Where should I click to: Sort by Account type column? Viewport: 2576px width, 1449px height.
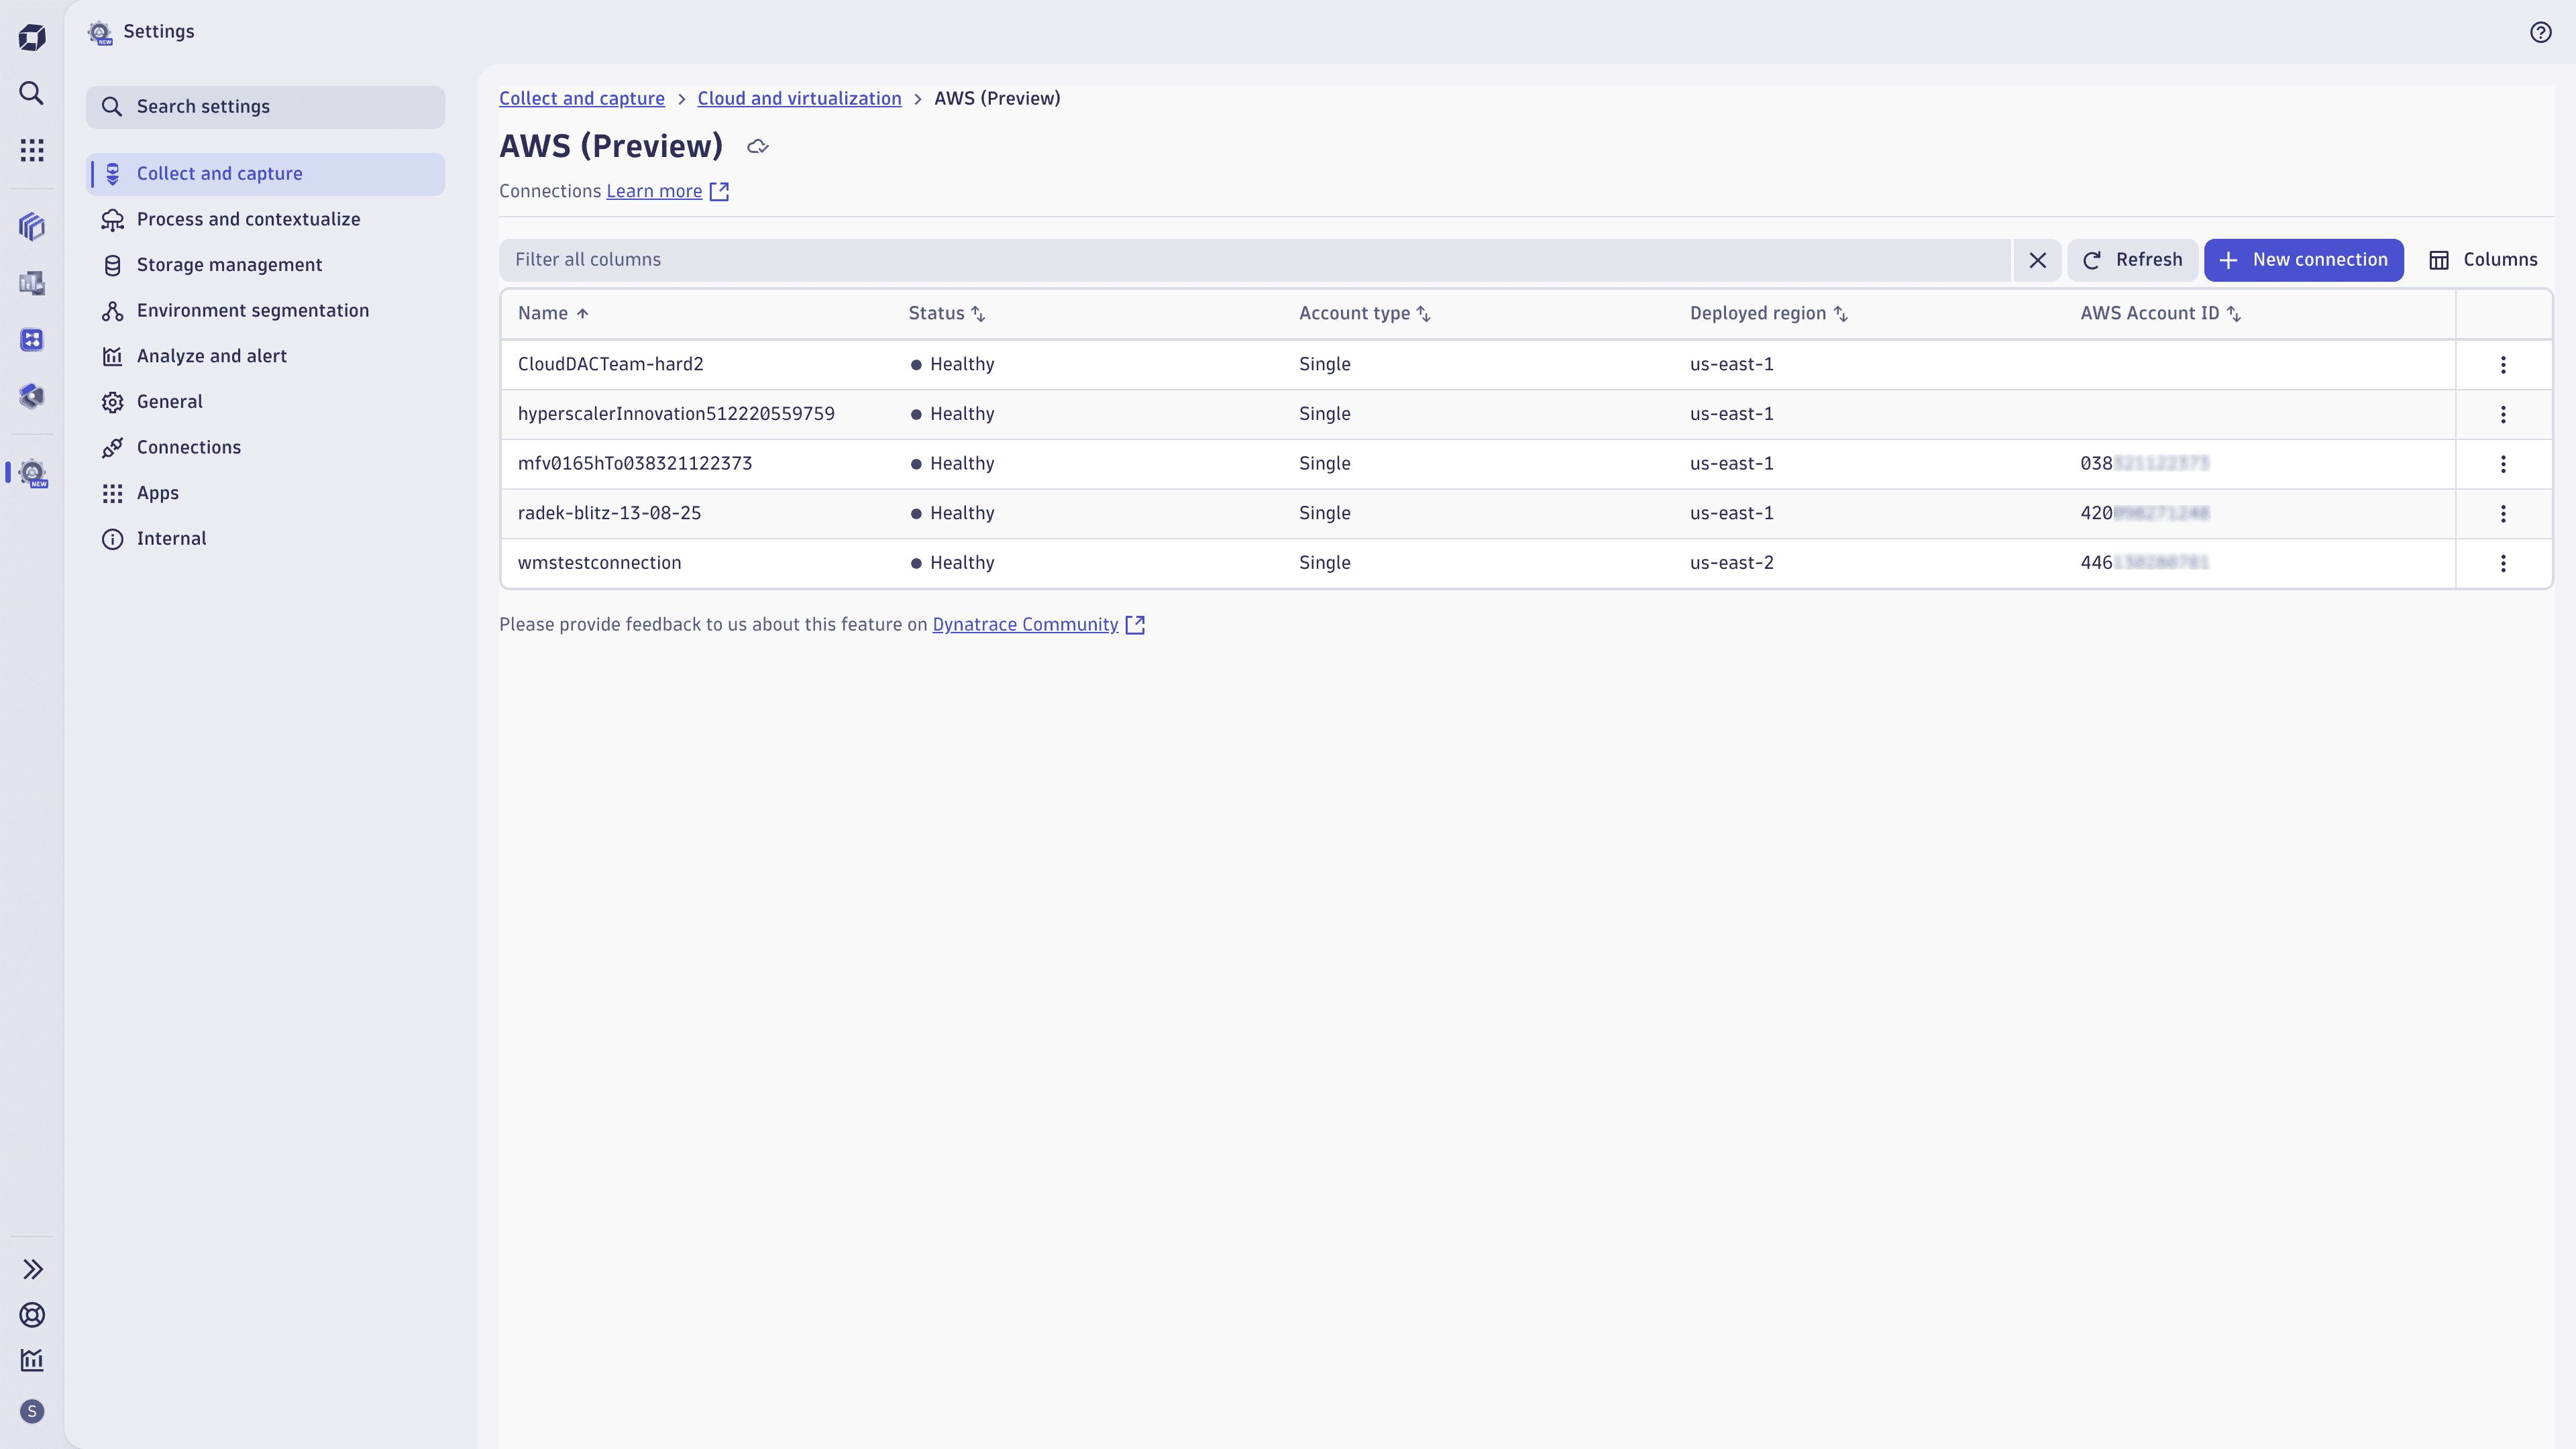click(x=1365, y=313)
